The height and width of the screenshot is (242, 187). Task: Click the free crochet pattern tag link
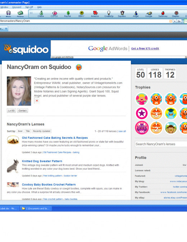coord(53,199)
